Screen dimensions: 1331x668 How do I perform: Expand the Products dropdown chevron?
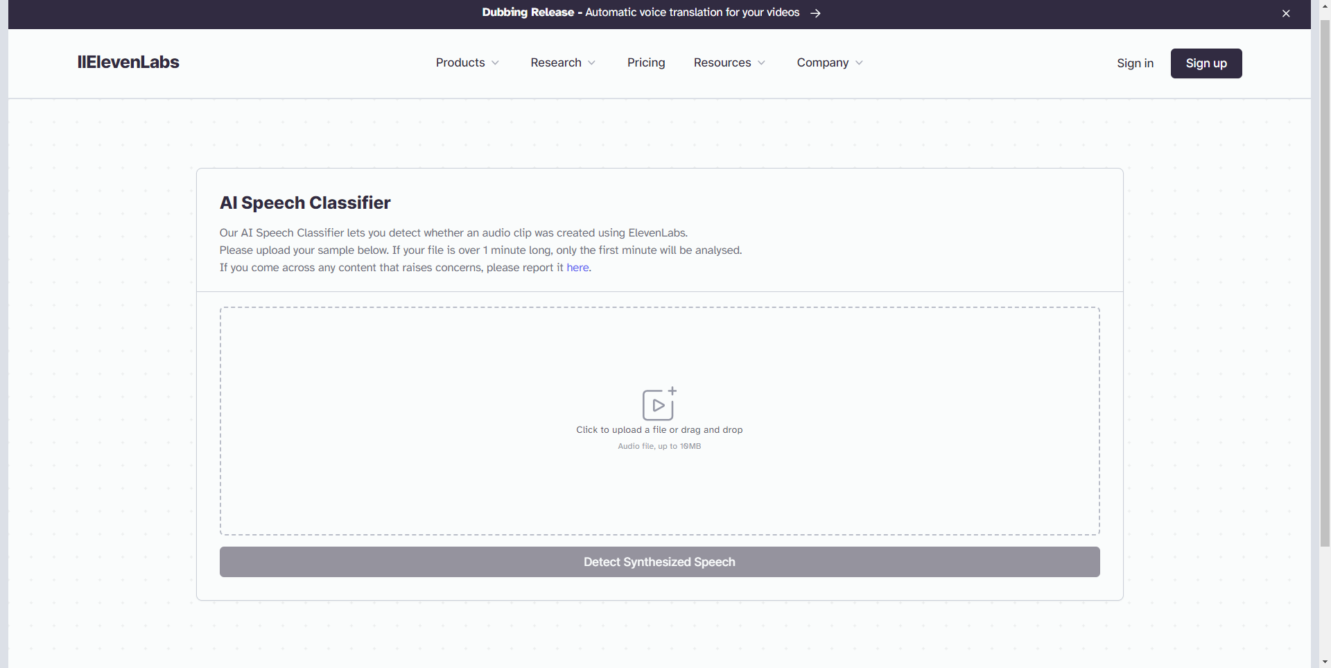[495, 63]
